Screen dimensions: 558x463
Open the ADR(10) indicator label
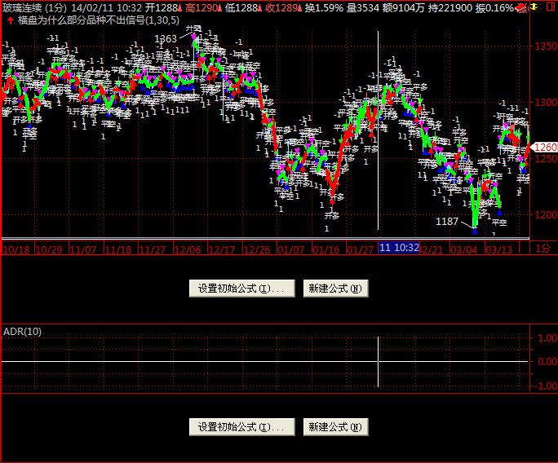coord(23,331)
